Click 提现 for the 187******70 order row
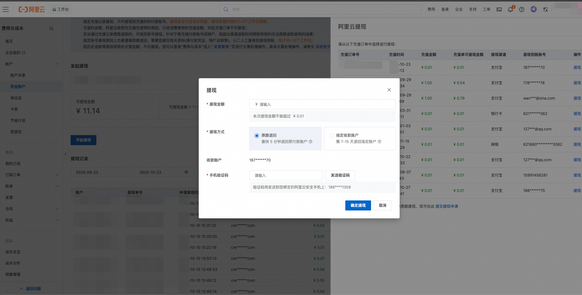 point(577,68)
